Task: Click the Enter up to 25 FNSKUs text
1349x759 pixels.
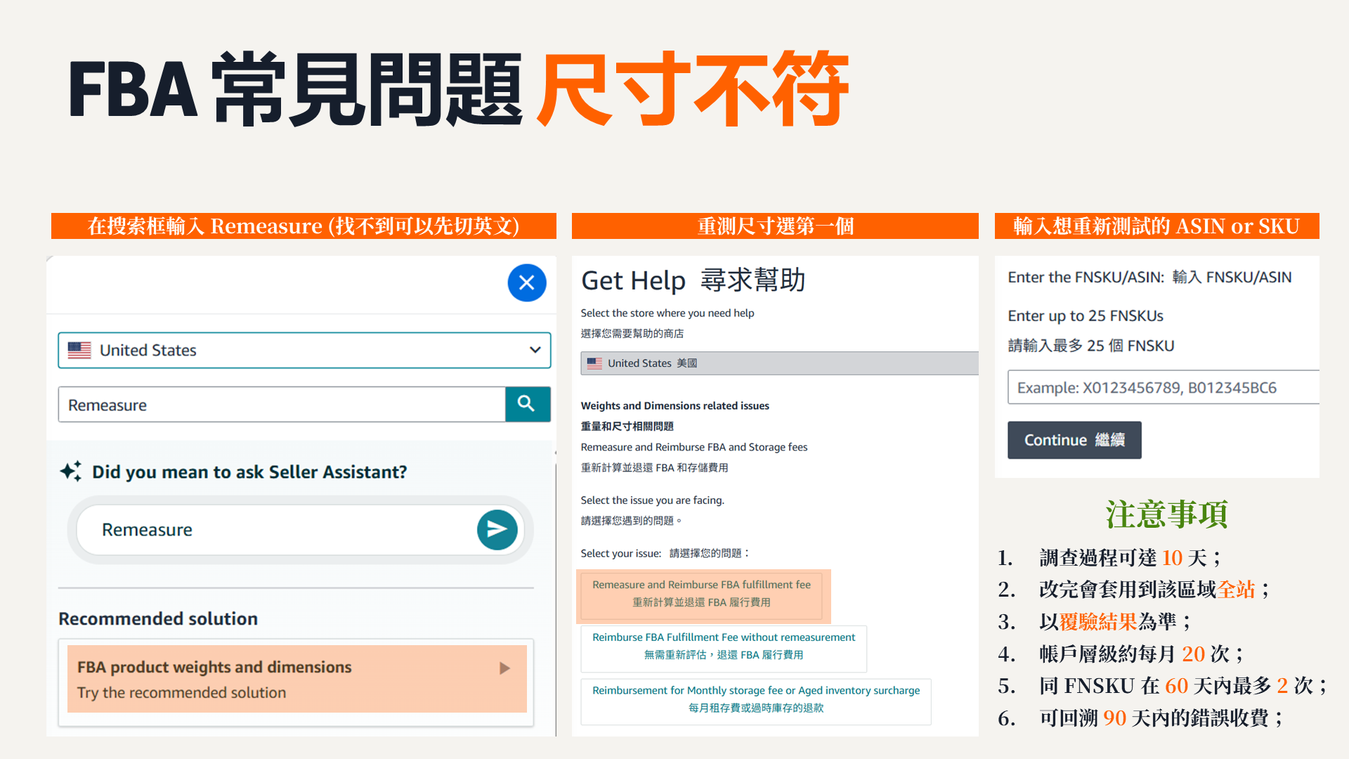Action: [1086, 316]
